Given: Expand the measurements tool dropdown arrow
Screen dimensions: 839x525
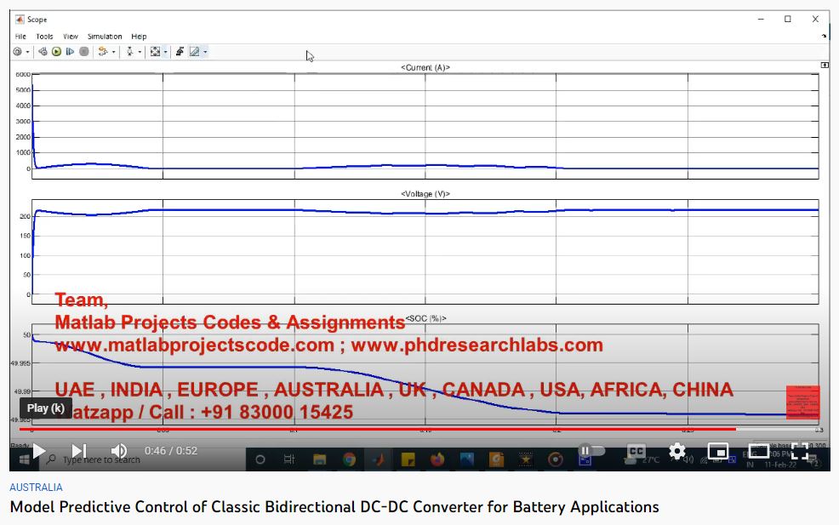Looking at the screenshot, I should (205, 52).
